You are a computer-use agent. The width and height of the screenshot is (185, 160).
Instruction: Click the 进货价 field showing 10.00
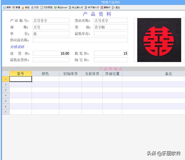click(x=51, y=53)
